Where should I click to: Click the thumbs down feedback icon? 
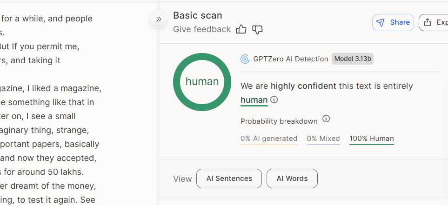257,30
